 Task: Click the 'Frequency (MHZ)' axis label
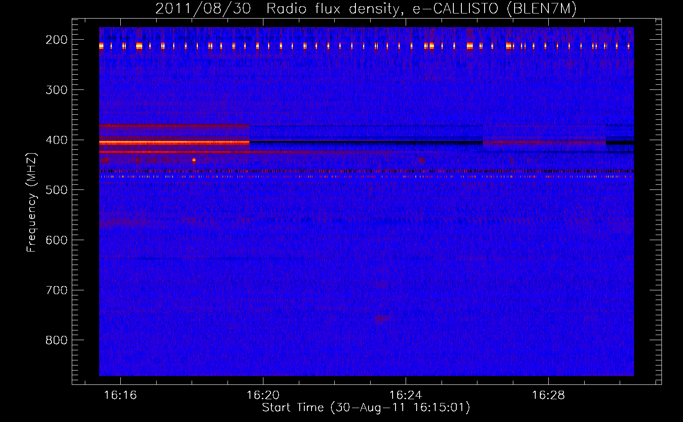pos(32,202)
